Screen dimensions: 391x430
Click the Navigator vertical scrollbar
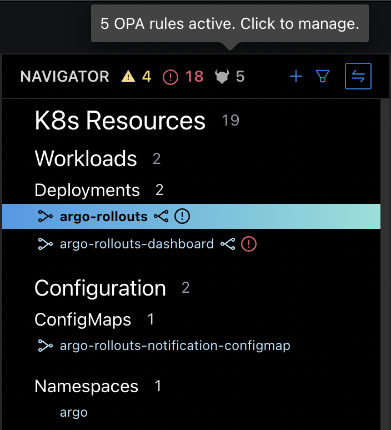[x=385, y=264]
